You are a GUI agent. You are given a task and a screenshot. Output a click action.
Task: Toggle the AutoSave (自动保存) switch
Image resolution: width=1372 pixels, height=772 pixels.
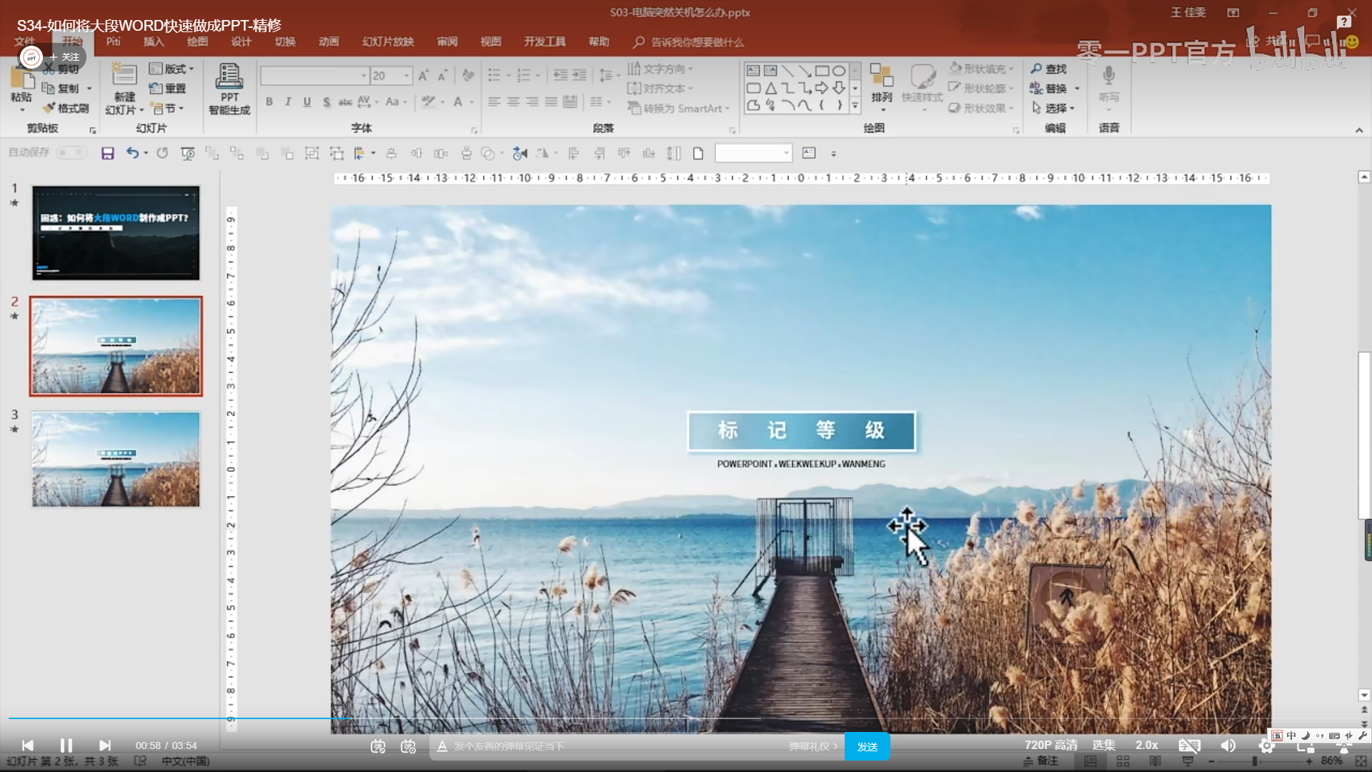coord(71,152)
